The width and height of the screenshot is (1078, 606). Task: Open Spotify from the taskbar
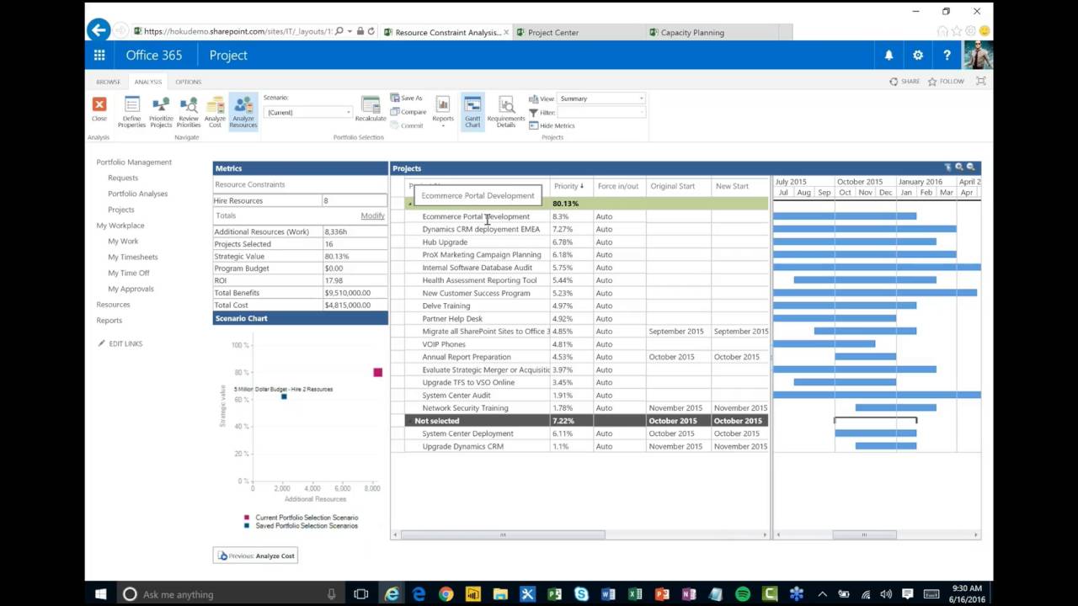(742, 594)
